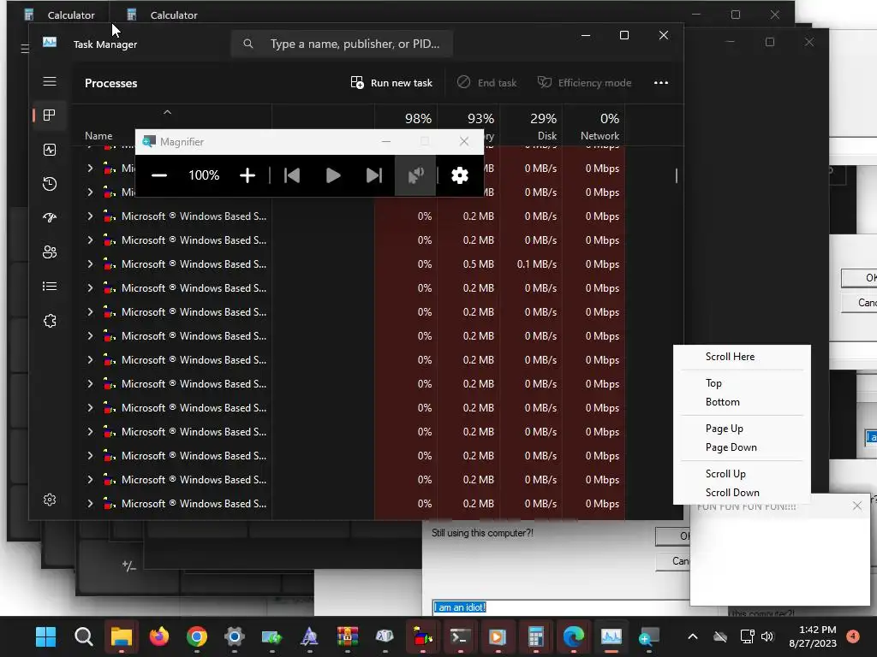The image size is (877, 657).
Task: Zoom out with Magnifier minus button
Action: (x=159, y=175)
